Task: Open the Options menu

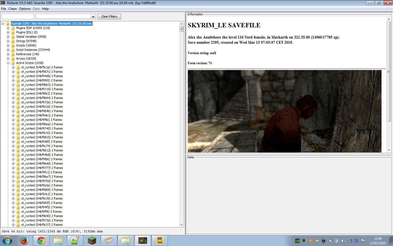Action: coord(25,9)
